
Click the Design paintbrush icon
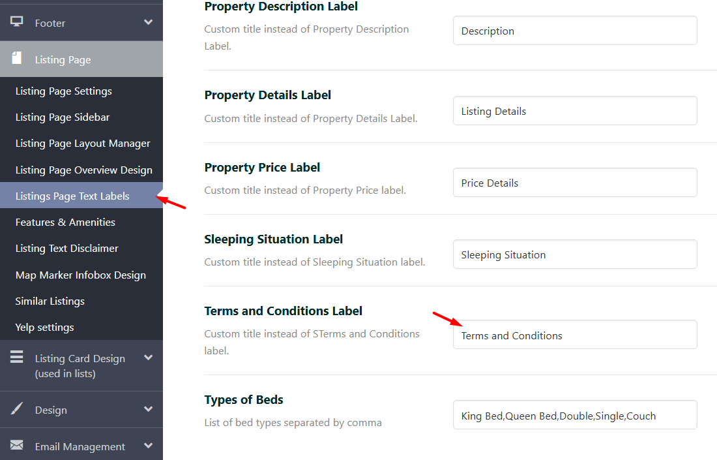pos(17,409)
